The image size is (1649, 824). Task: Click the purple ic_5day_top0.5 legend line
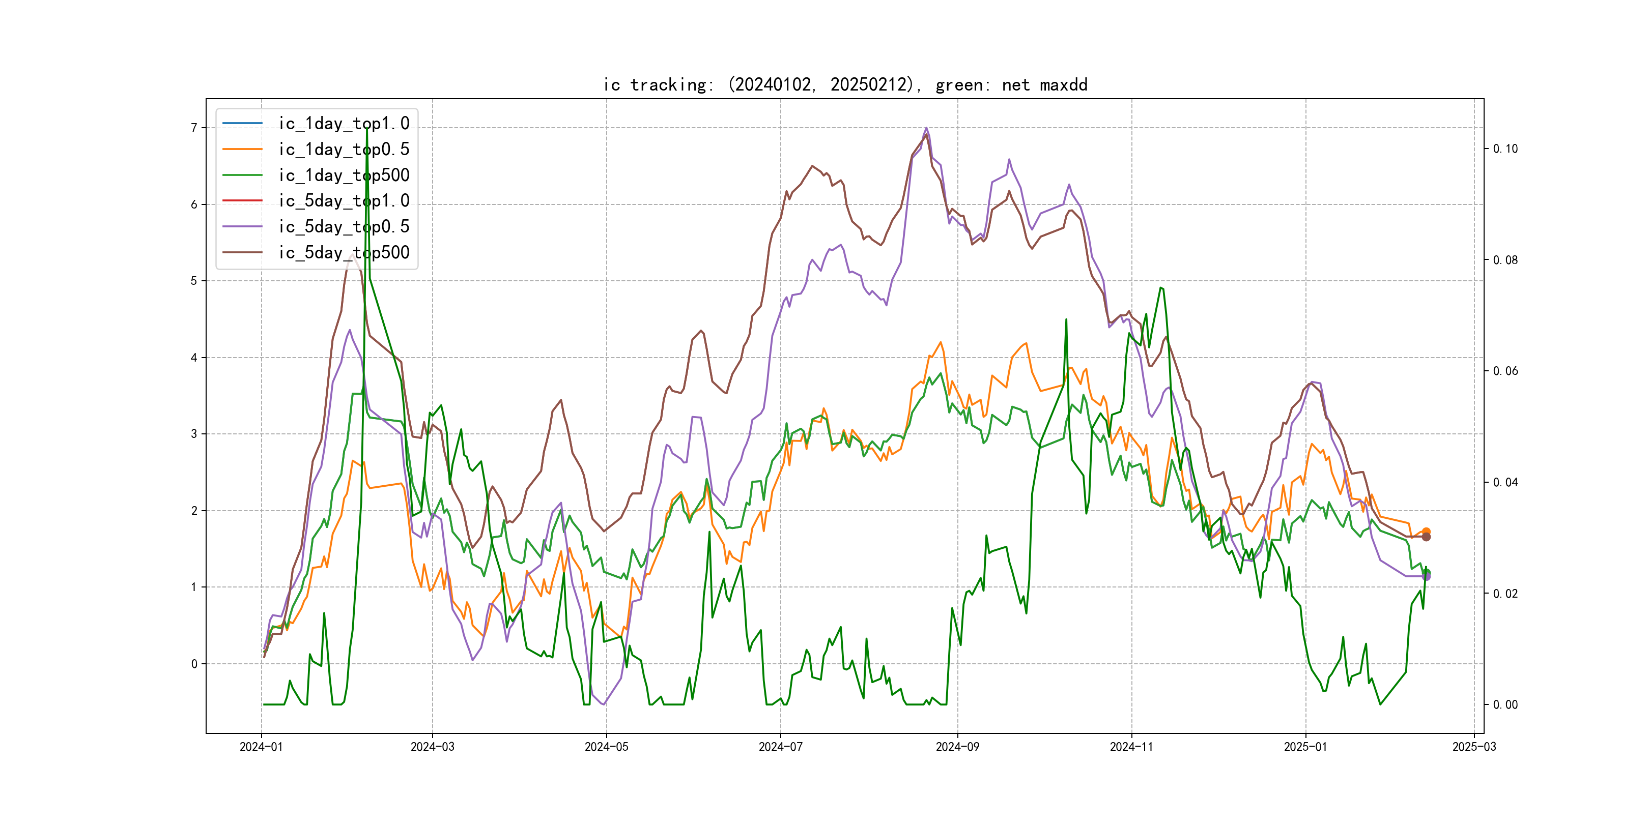242,226
